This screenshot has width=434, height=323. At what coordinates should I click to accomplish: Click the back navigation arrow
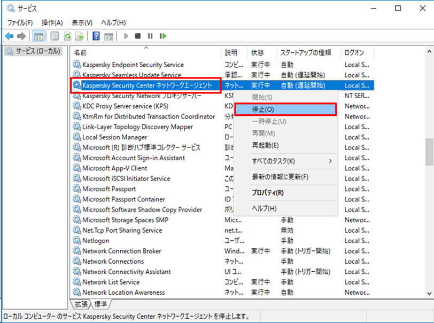pos(10,36)
